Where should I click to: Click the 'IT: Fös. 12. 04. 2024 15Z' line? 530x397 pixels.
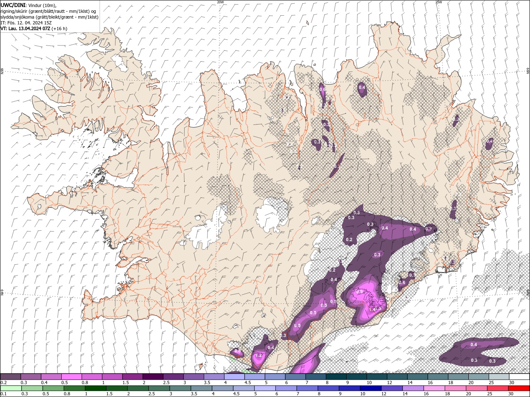[x=26, y=23]
